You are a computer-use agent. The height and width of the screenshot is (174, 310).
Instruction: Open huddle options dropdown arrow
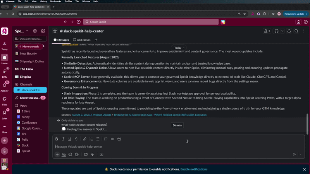pos(282,31)
